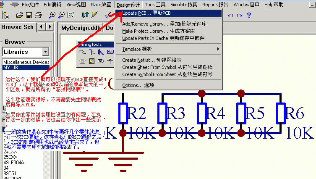Click the application icon at menu bar left
316x179 pixels.
pyautogui.click(x=2, y=4)
